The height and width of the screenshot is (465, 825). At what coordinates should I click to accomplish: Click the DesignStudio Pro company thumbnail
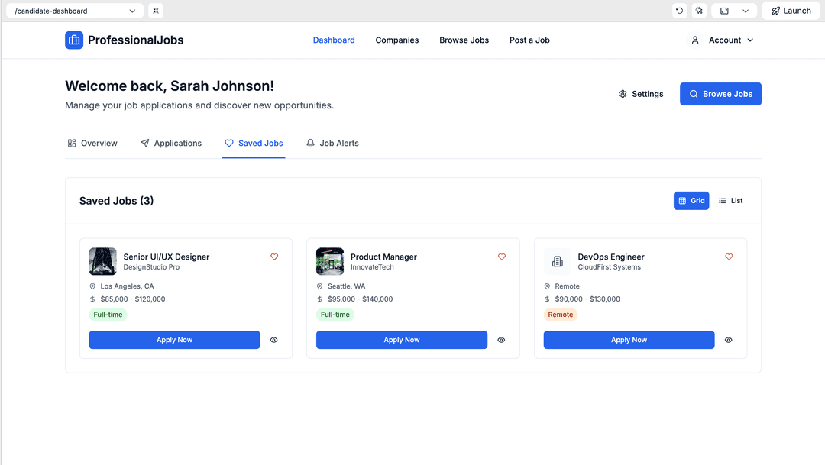point(103,261)
